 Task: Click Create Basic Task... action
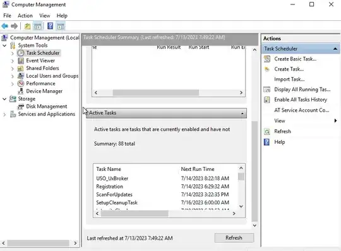295,59
